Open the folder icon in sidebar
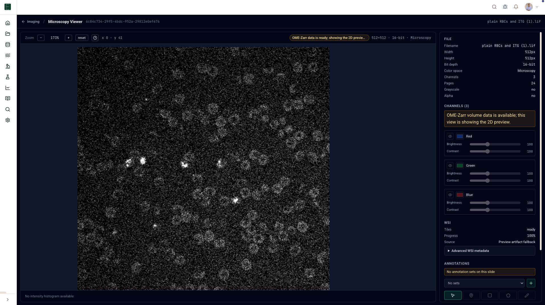Screen dimensions: 545x305 [8, 34]
